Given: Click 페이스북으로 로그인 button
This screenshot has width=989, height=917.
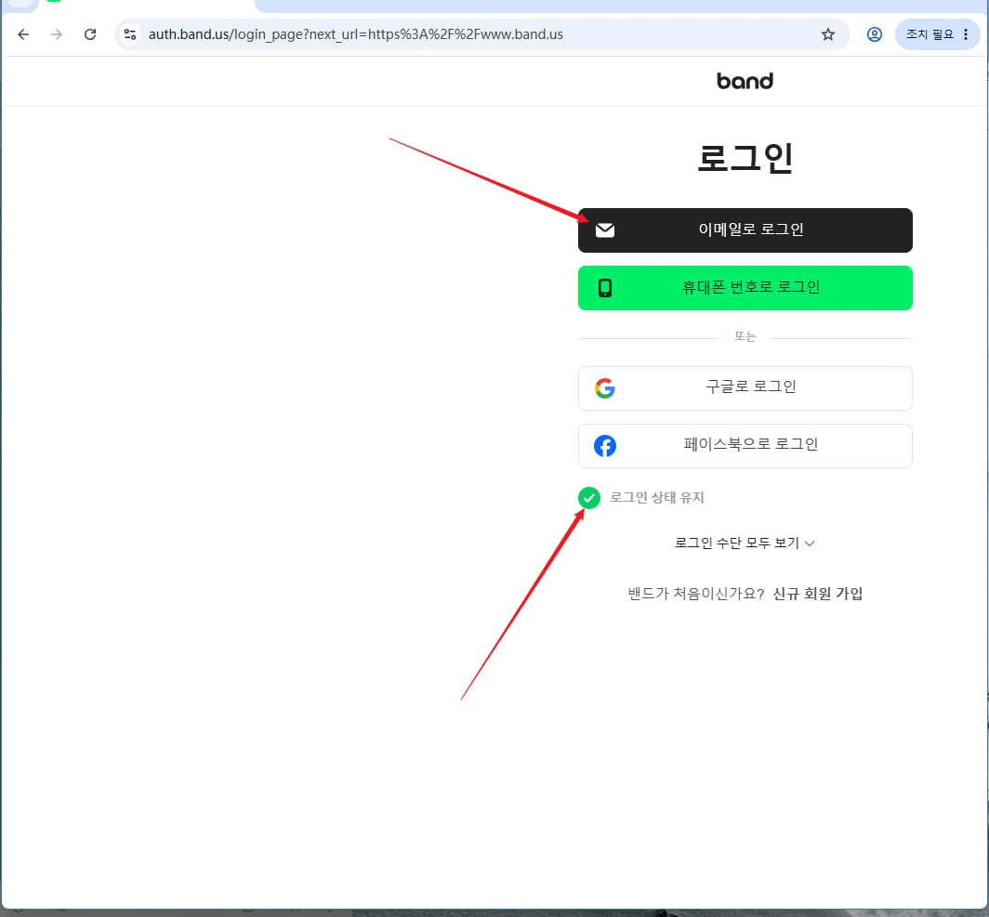Looking at the screenshot, I should 745,446.
